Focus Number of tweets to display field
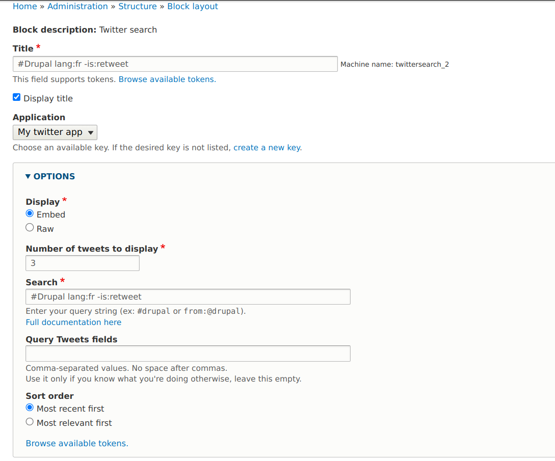The height and width of the screenshot is (461, 555). [x=83, y=263]
